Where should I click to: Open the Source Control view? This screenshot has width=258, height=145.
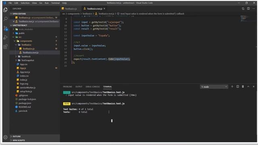[5, 28]
